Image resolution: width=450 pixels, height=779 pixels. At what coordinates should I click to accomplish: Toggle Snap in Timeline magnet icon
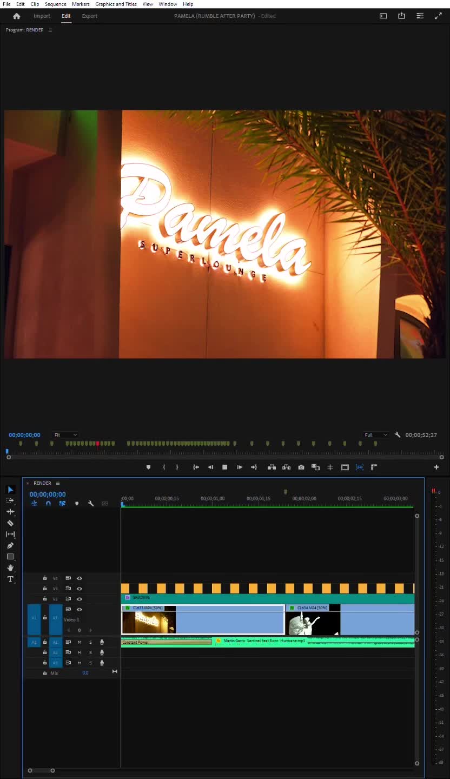point(48,504)
